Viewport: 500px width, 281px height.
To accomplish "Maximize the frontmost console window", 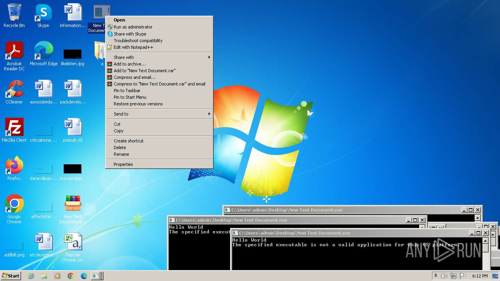I will (x=478, y=233).
